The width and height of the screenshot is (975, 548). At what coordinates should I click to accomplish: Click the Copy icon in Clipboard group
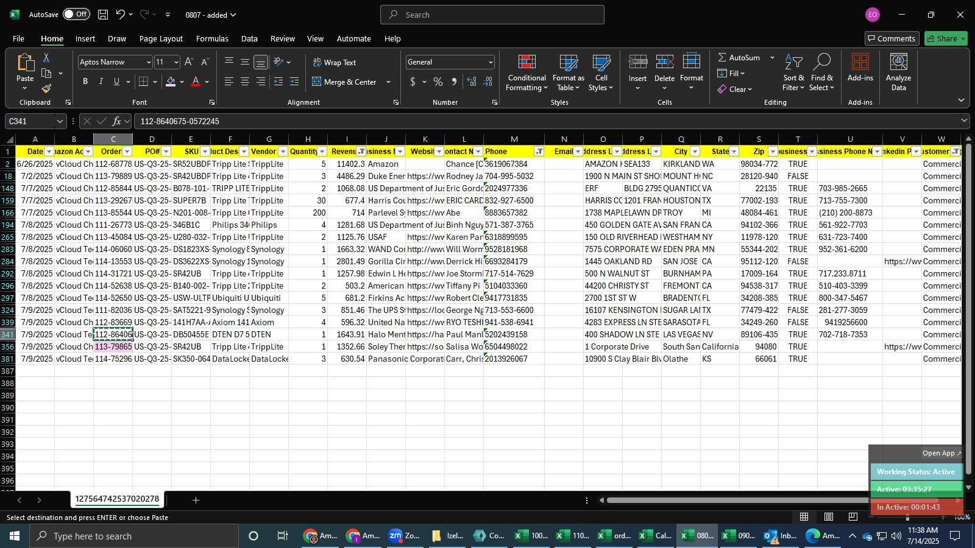(46, 73)
